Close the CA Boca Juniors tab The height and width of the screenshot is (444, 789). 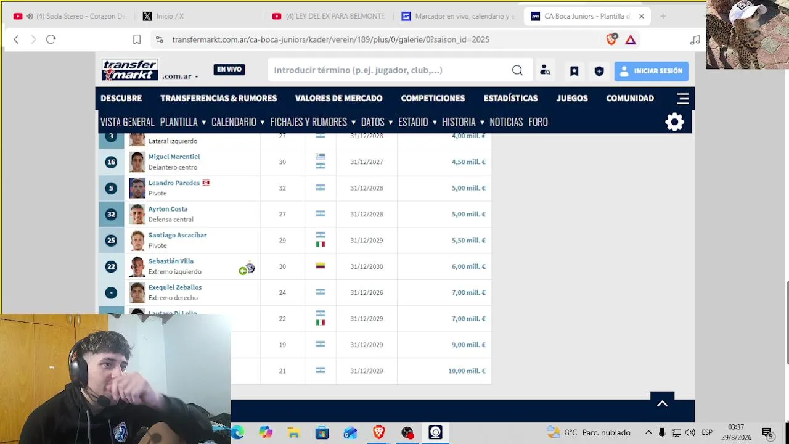click(641, 16)
